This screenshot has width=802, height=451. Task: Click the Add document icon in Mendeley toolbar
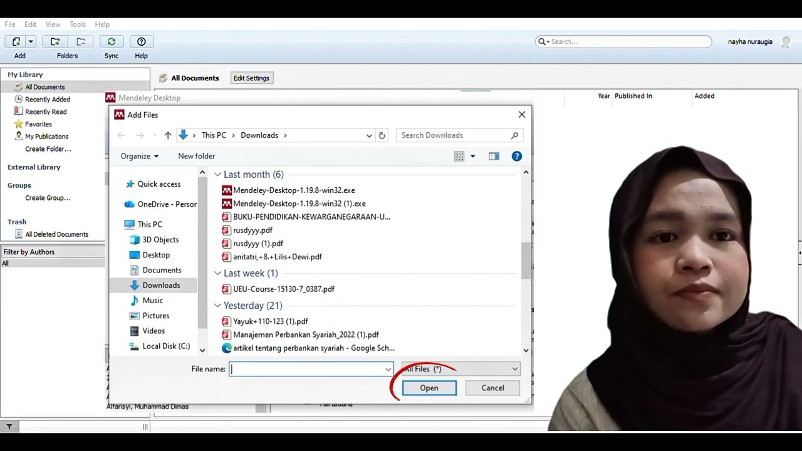tap(16, 41)
